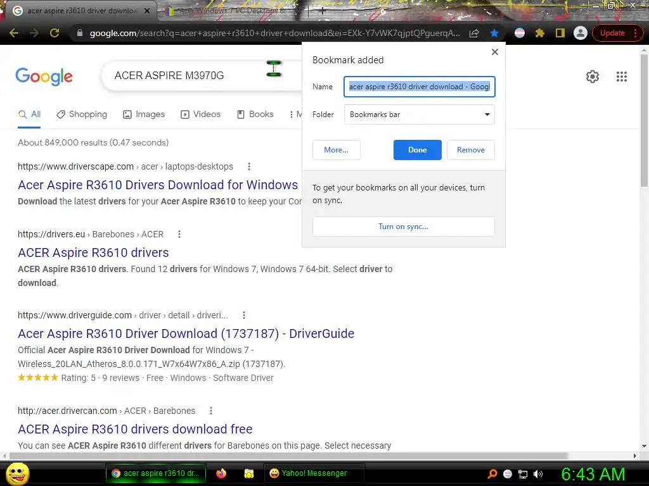Close the Bookmark added popup
This screenshot has height=486, width=649.
tap(494, 52)
